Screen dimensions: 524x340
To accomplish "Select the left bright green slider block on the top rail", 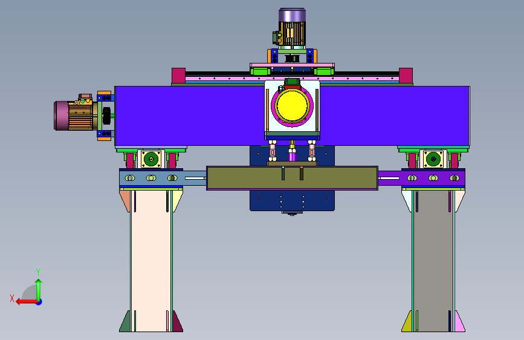I will tap(260, 71).
